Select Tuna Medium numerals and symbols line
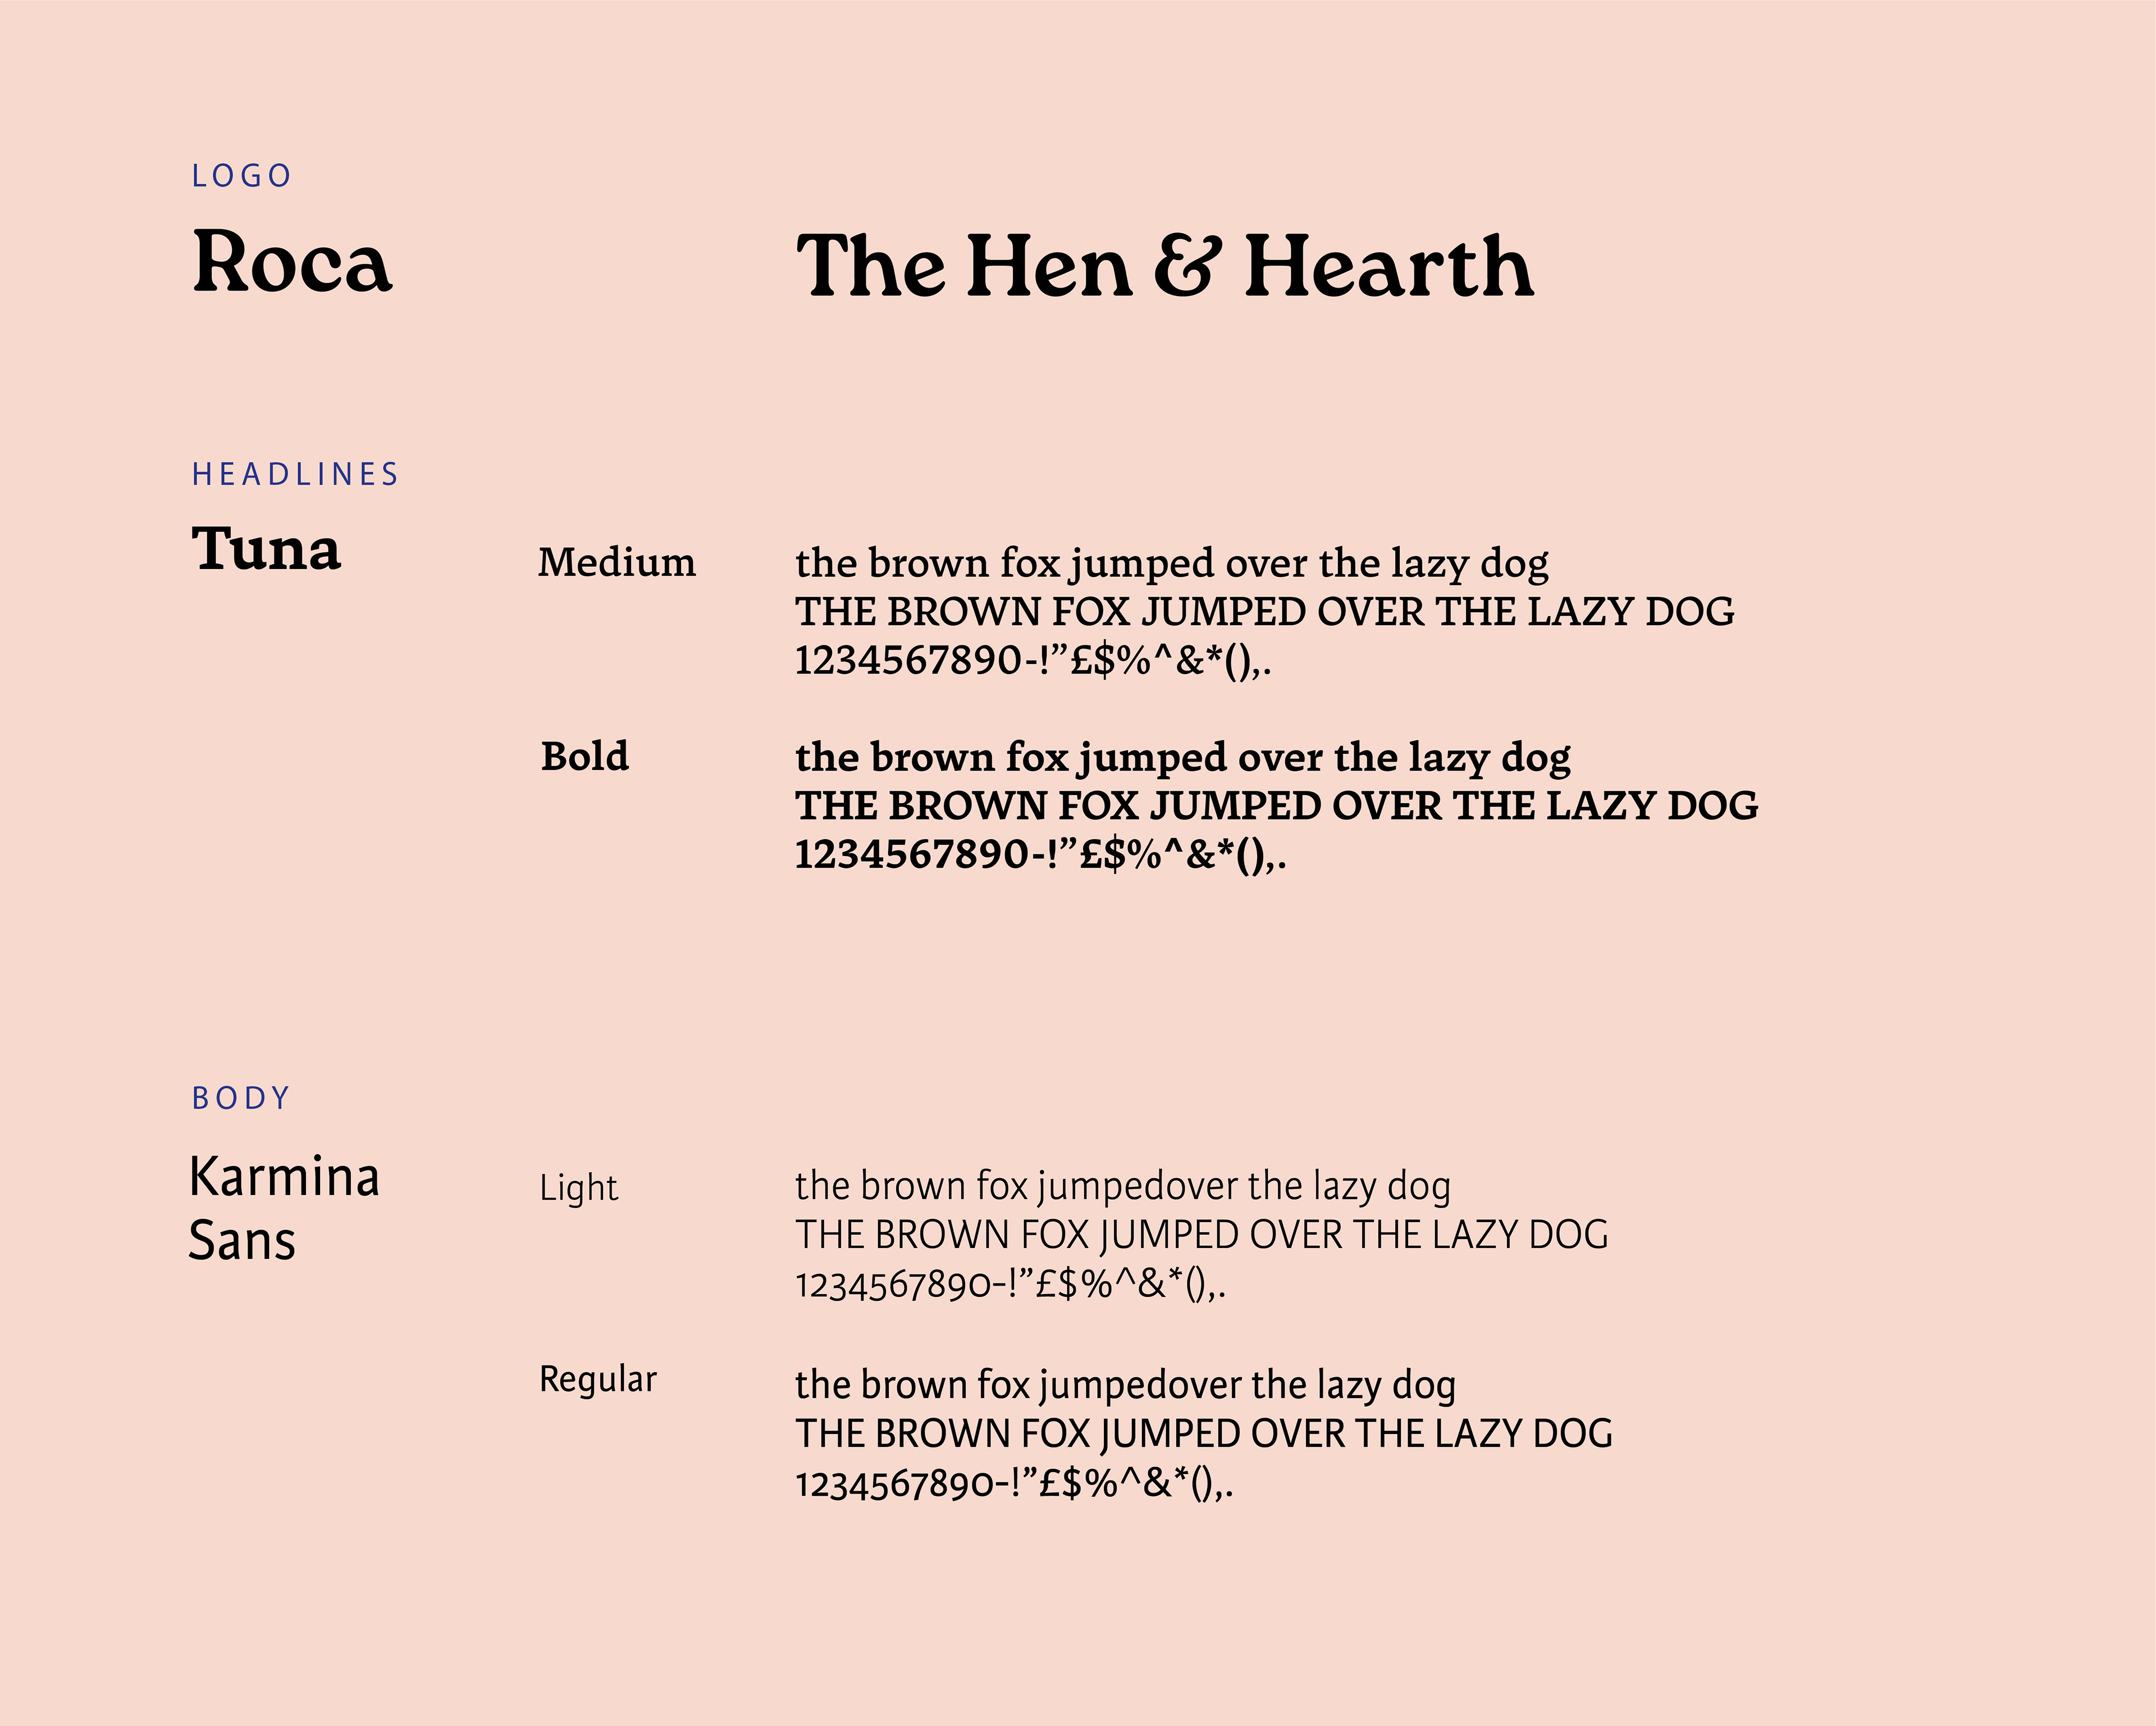Screen dimensions: 2156x1726 (x=1033, y=662)
